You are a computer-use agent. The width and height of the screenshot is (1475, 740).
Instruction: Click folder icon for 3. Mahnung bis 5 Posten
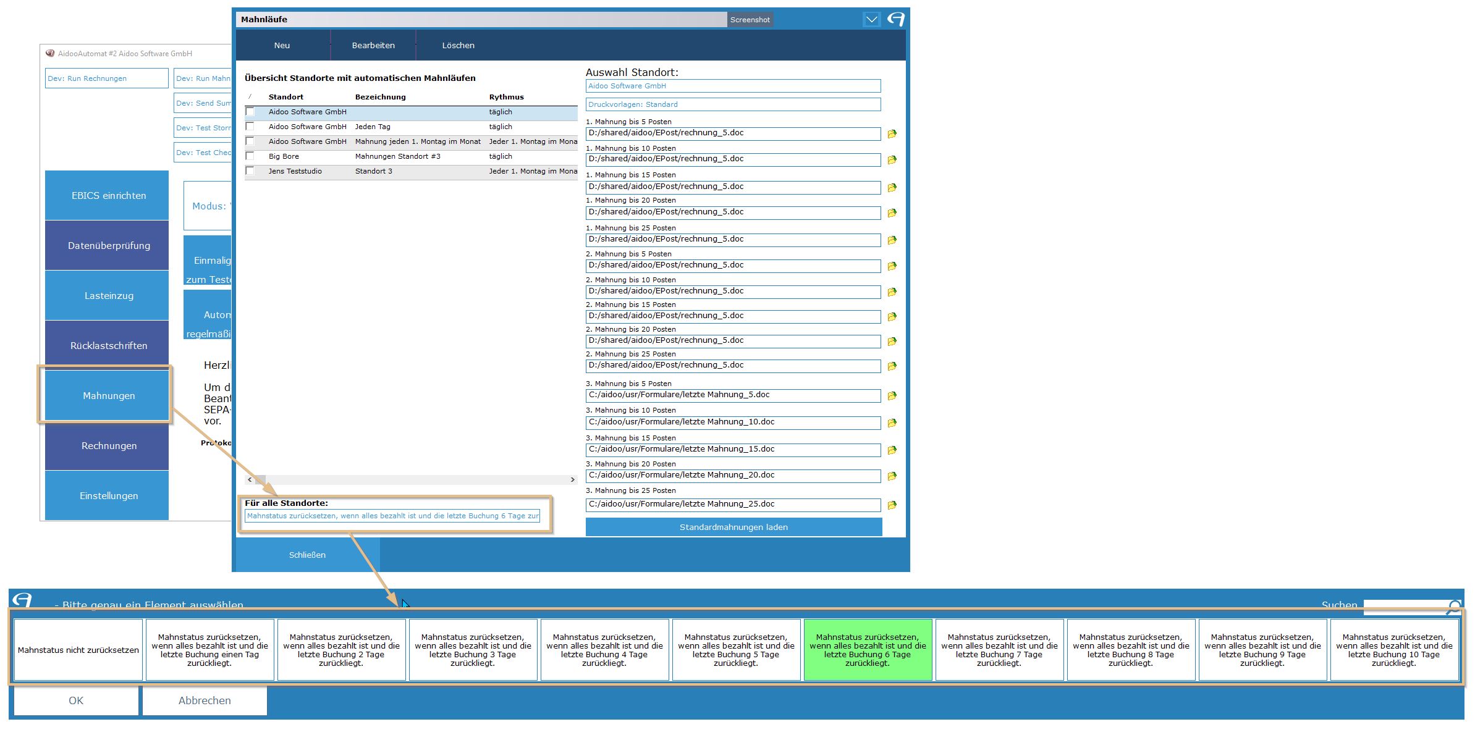click(x=892, y=396)
